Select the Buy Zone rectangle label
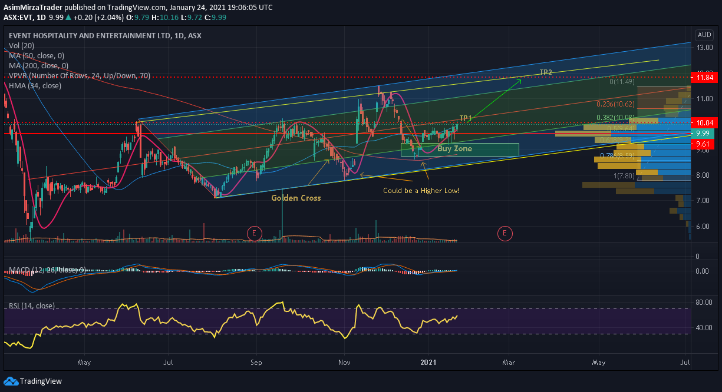The width and height of the screenshot is (722, 392). tap(454, 150)
